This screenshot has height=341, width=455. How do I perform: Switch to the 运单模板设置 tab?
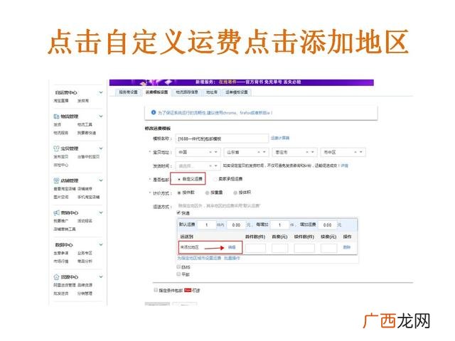[x=237, y=92]
